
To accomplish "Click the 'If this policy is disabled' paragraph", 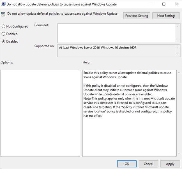I will (126, 90).
